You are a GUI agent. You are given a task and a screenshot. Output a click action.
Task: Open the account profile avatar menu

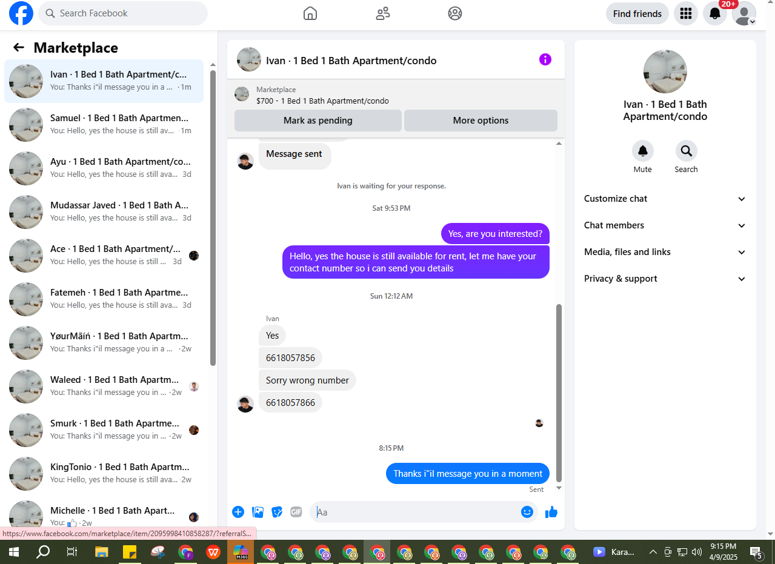pos(744,13)
